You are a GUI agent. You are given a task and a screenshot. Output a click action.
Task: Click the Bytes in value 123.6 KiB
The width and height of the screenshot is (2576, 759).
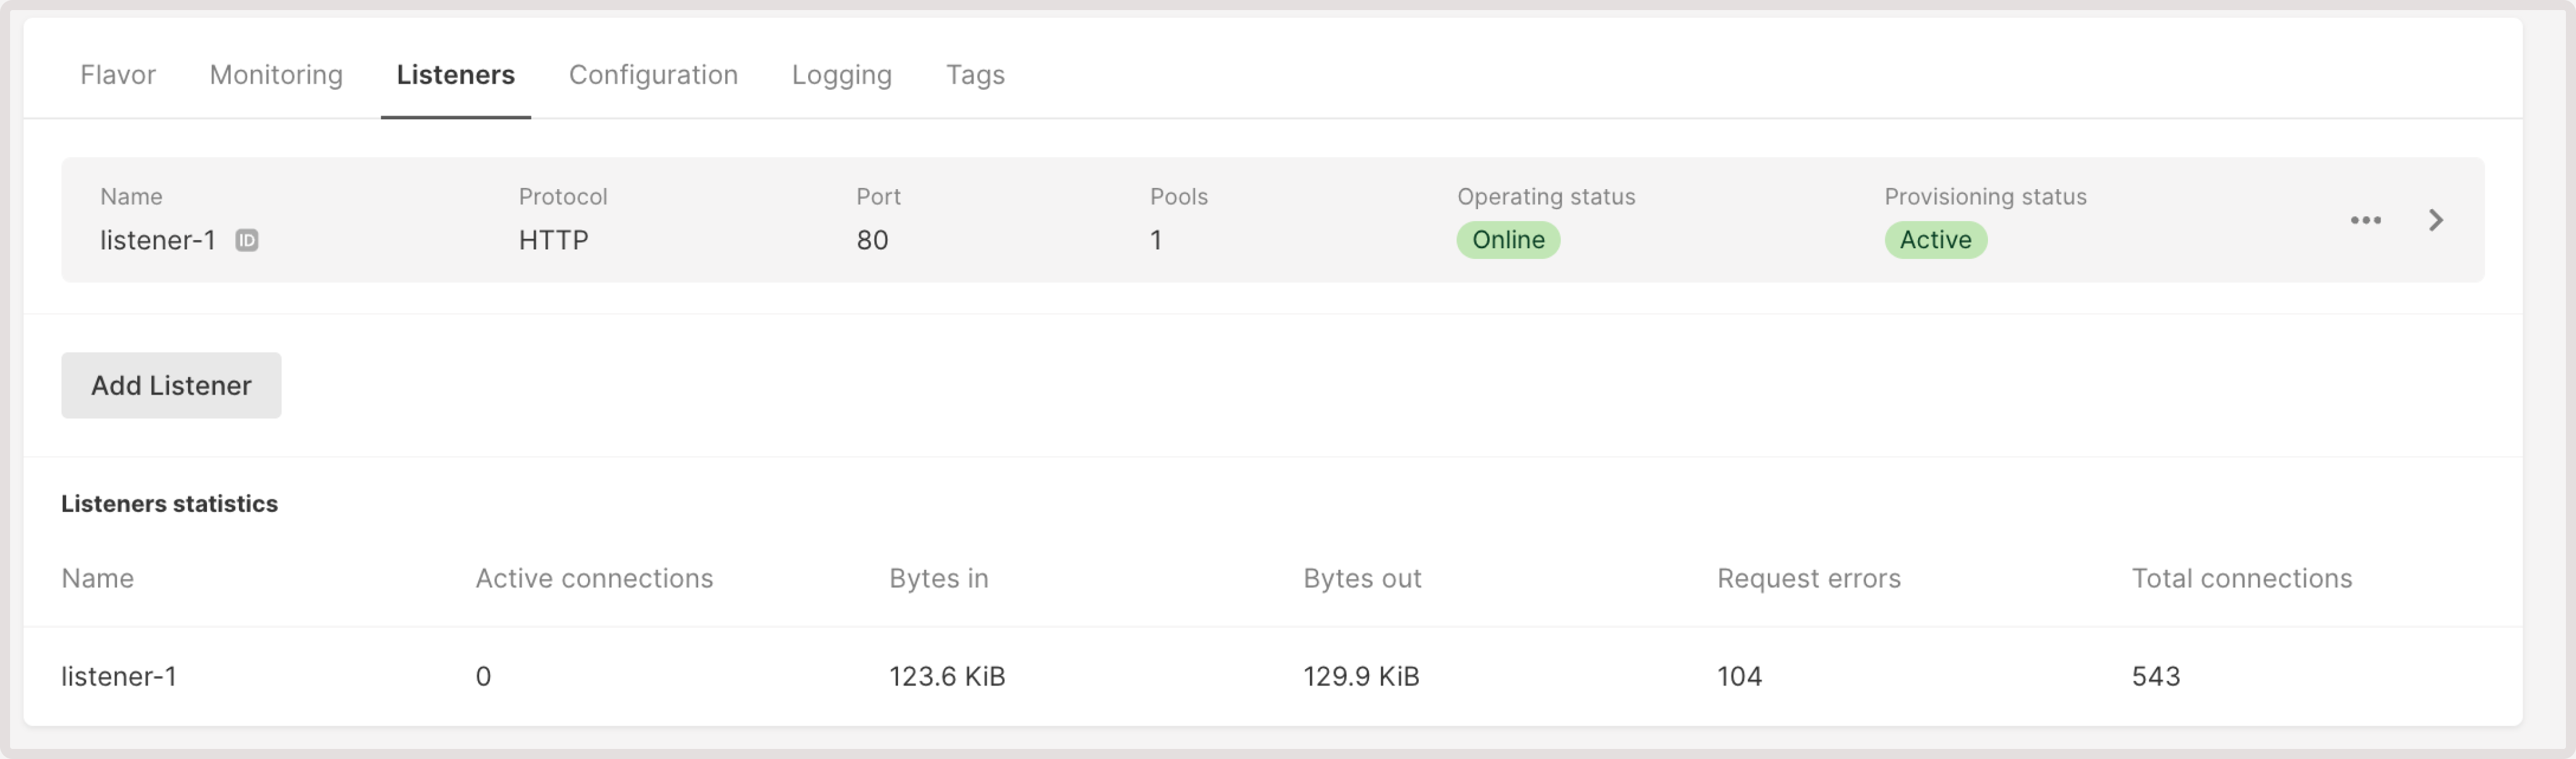point(947,676)
